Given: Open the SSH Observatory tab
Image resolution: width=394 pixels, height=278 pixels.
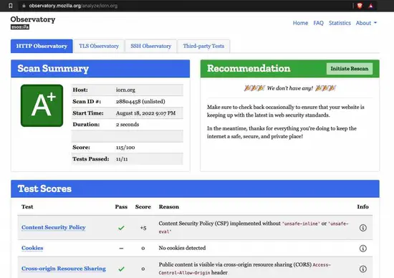Looking at the screenshot, I should pyautogui.click(x=150, y=46).
